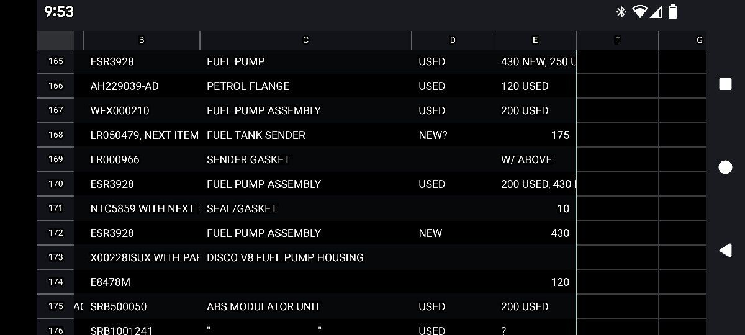Select the row 168 header
The width and height of the screenshot is (745, 335).
56,135
